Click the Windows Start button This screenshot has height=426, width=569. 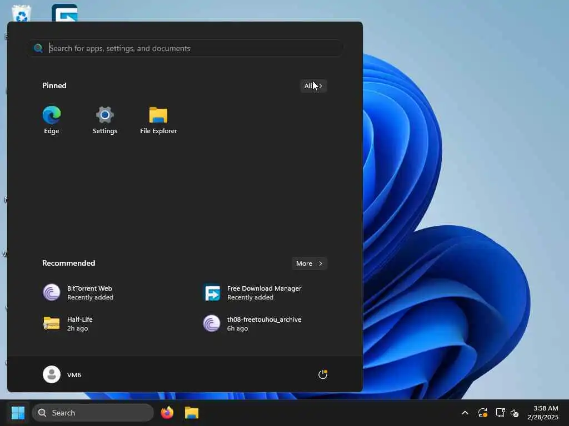click(x=18, y=413)
